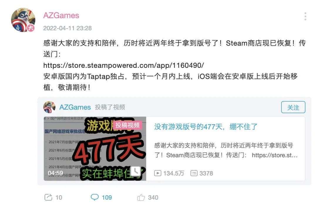Follow AZGames with the 关注 button
Viewport: 317px width, 217px height.
tap(293, 107)
